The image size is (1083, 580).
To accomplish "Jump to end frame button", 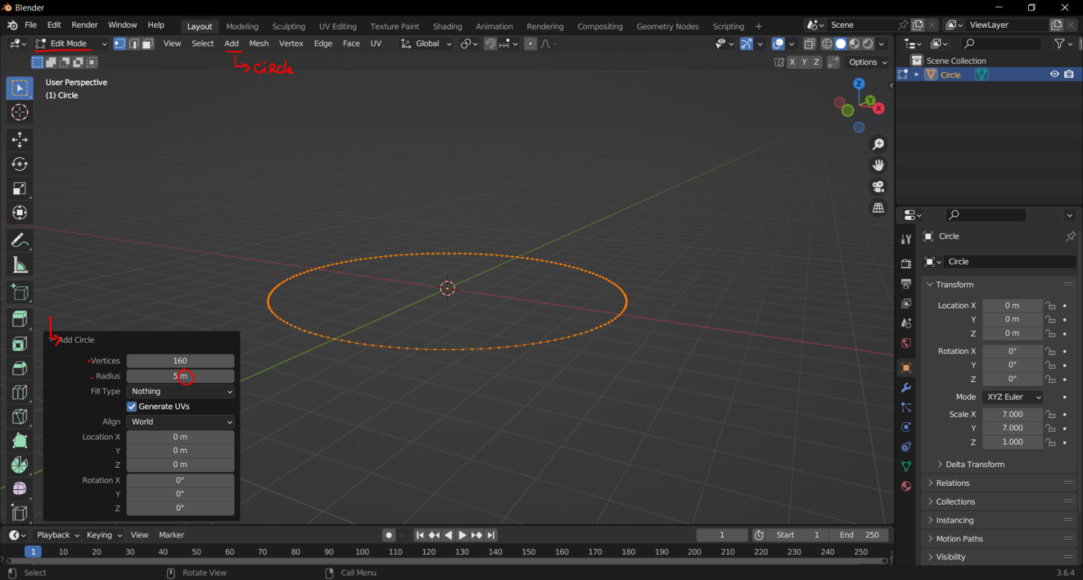I will (x=491, y=535).
